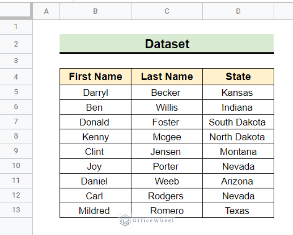Screen dimensions: 293x235
Task: Click the State header cell
Action: click(x=238, y=77)
